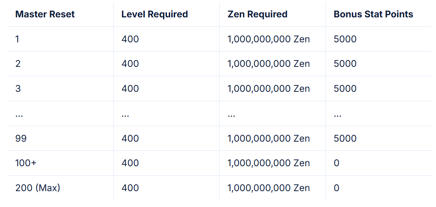Click Bonus Stat Points 0 in 100+ row
Image resolution: width=436 pixels, height=207 pixels.
coord(336,163)
